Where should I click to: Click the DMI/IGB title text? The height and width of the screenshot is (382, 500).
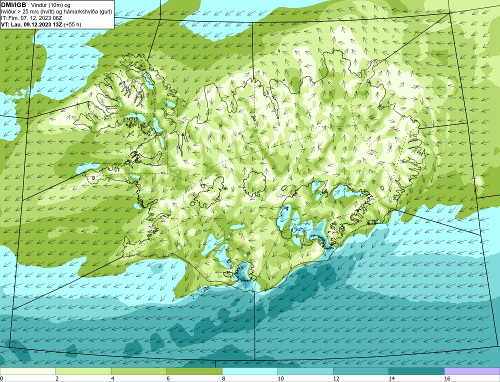pos(13,5)
